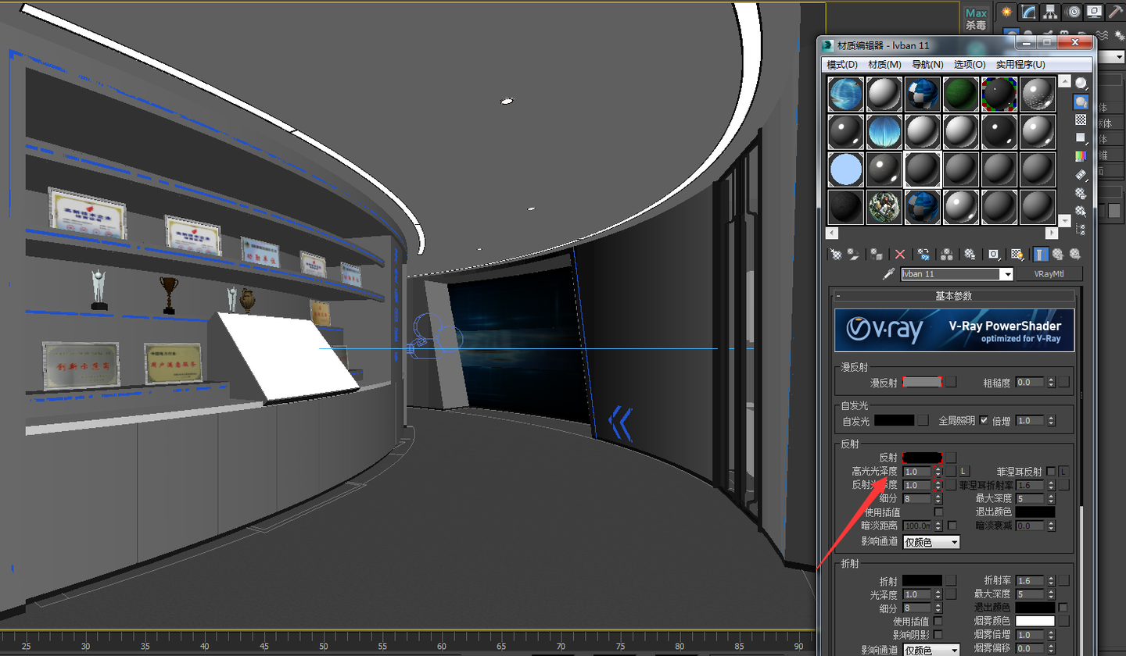
Task: Open 选项(O) menu
Action: tap(970, 64)
